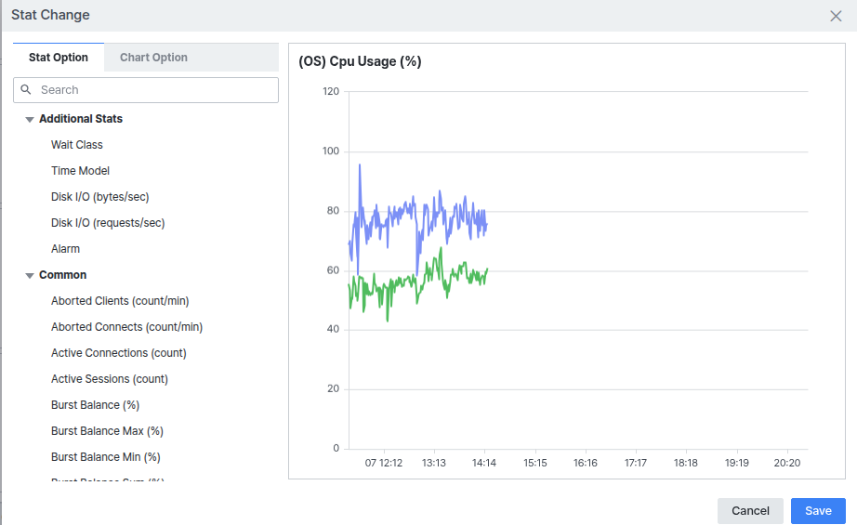Choose Time Model from Additional Stats
857x525 pixels.
pos(80,171)
